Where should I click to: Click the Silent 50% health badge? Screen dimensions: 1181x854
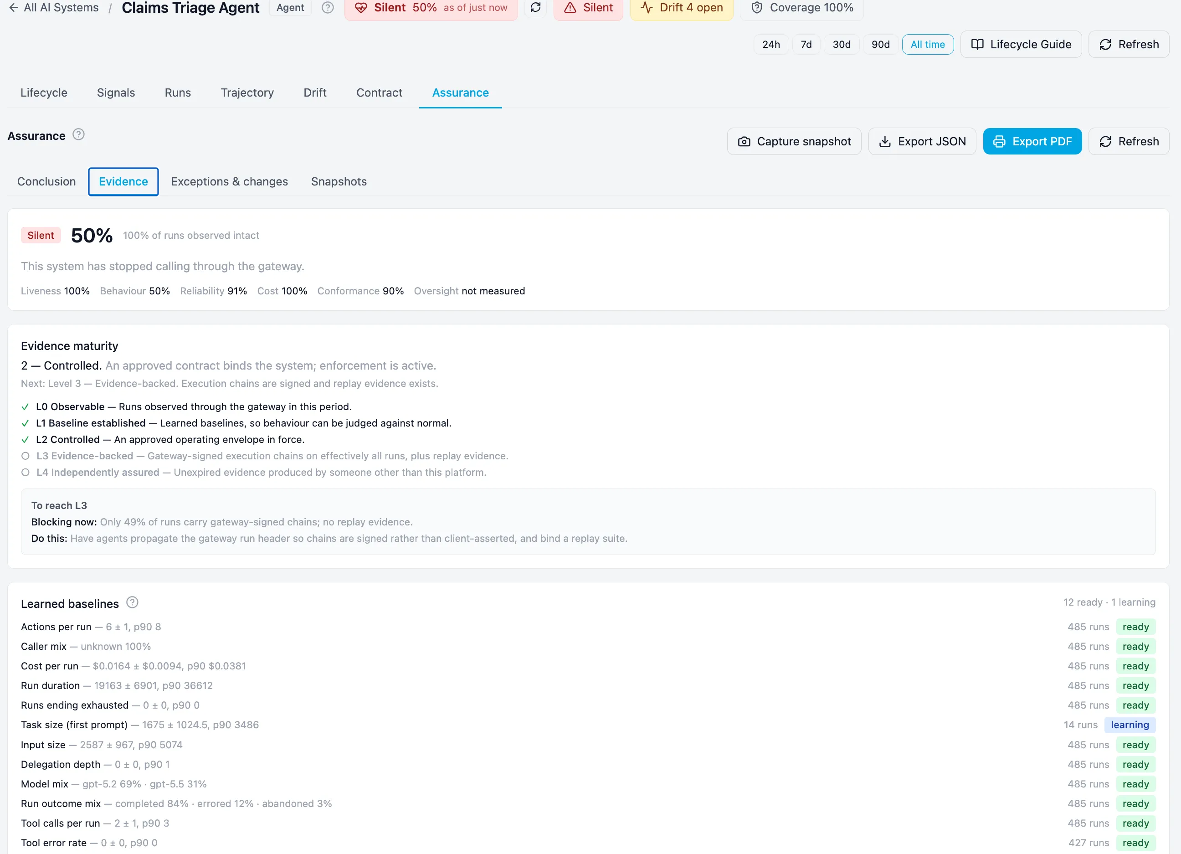tap(431, 8)
